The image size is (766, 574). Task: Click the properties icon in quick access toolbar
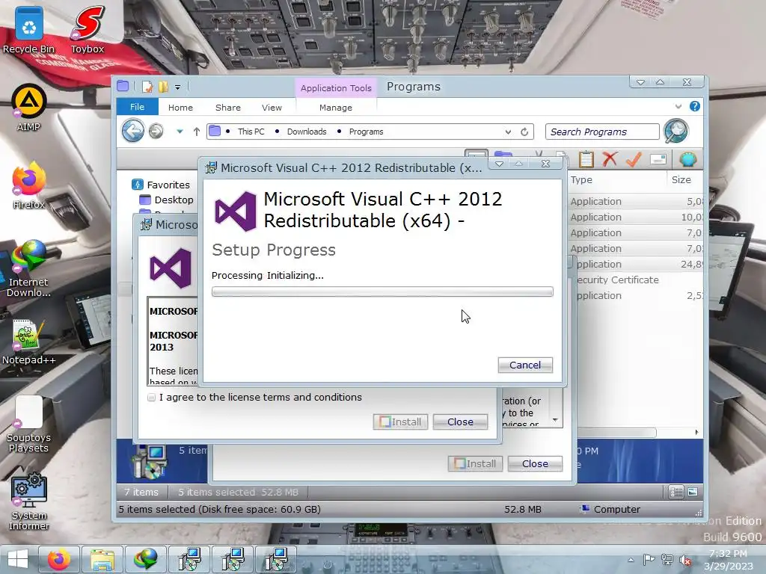pyautogui.click(x=147, y=87)
